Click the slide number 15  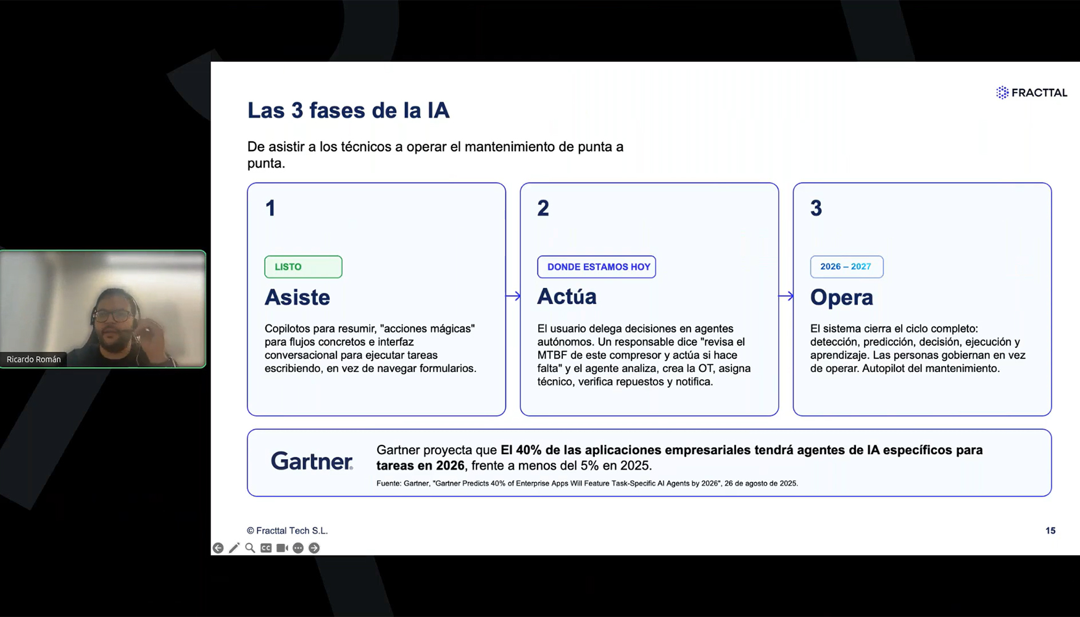coord(1050,531)
